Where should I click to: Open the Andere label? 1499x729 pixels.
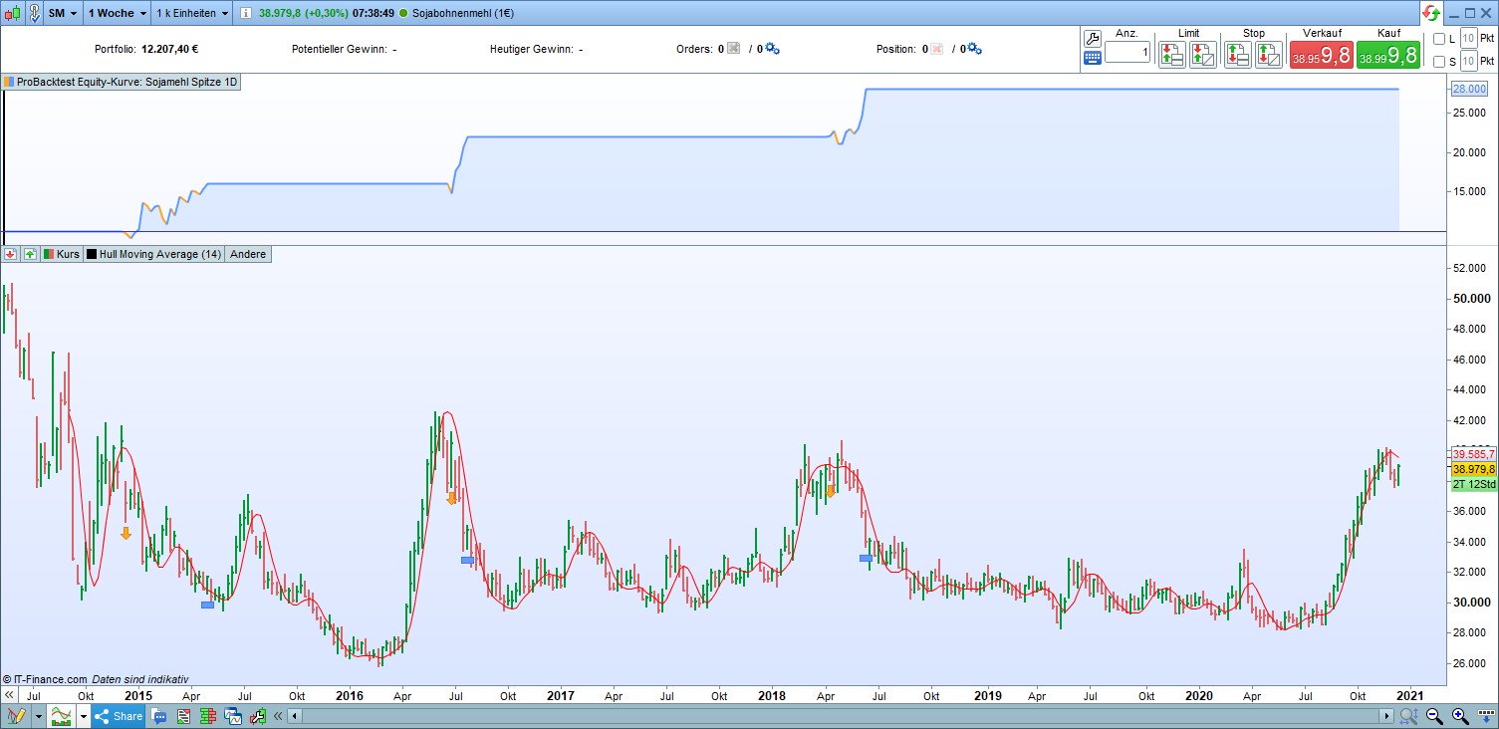click(x=248, y=254)
